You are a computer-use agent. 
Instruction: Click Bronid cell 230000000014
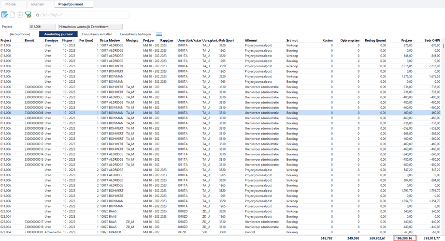click(x=34, y=154)
